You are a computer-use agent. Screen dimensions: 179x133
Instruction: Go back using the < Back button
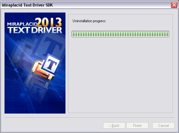pos(114,126)
